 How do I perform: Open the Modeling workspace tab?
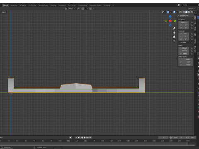14,5
